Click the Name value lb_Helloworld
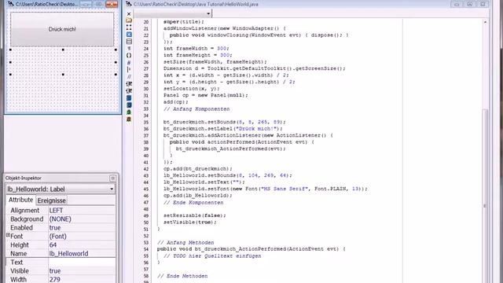 68,254
